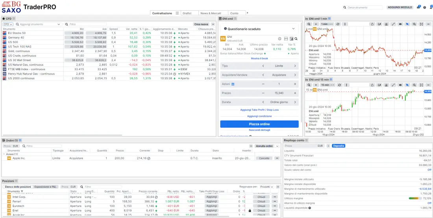The image size is (433, 218).
Task: Open Annulla ordini dropdown arrow
Action: click(x=277, y=146)
